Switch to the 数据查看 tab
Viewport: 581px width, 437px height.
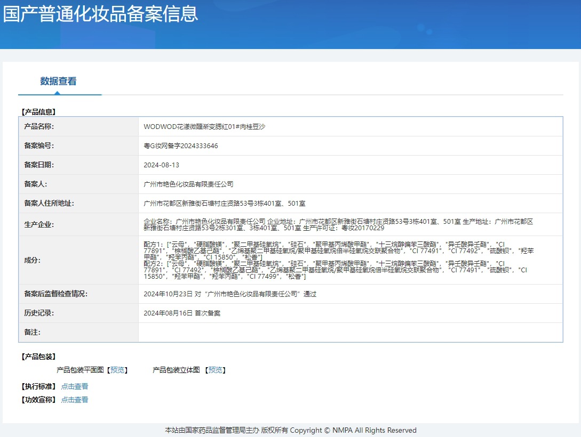[x=58, y=81]
